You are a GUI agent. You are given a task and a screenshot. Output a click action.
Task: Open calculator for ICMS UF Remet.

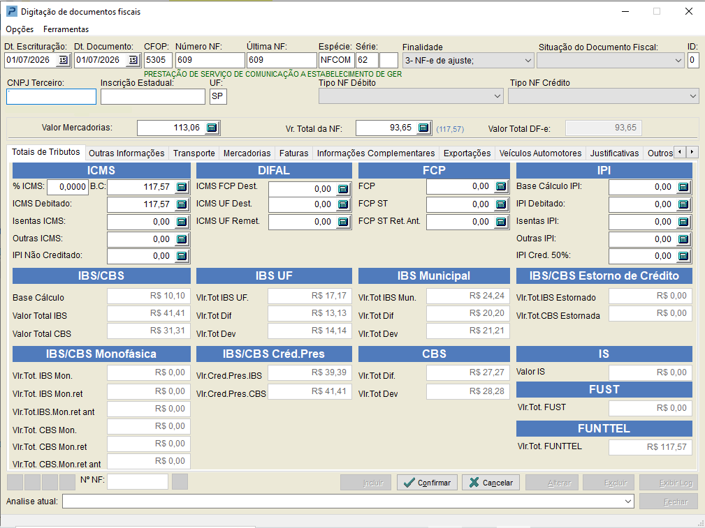(x=343, y=222)
